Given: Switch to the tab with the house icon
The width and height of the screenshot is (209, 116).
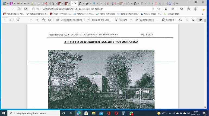Looking at the screenshot, I should (x=88, y=4).
